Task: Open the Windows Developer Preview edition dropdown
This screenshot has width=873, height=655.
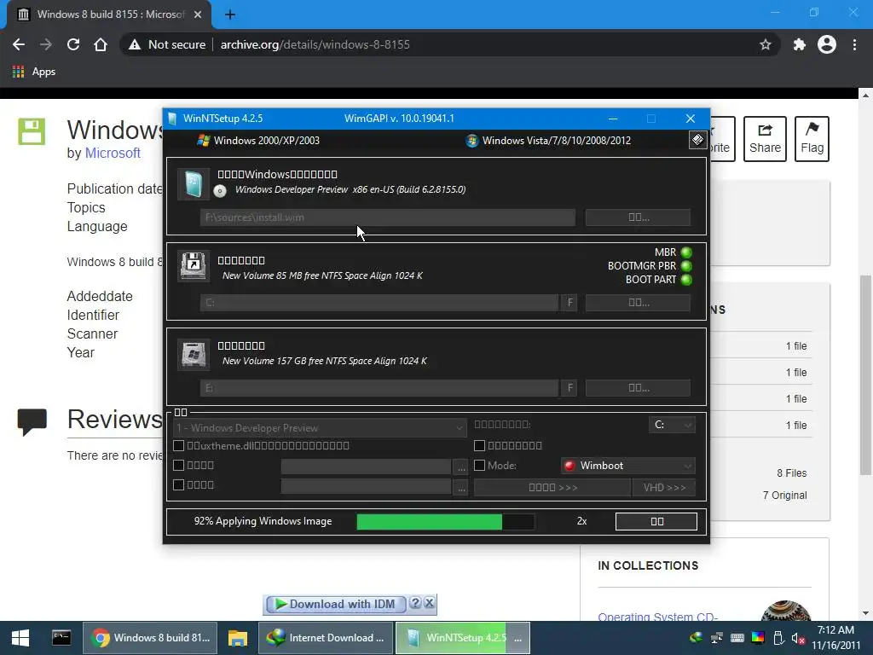Action: pos(320,428)
